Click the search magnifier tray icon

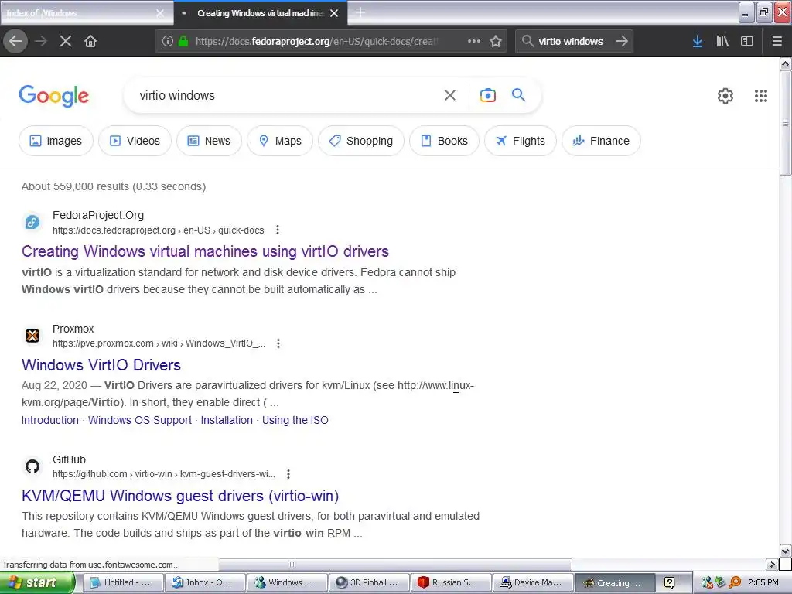point(735,582)
